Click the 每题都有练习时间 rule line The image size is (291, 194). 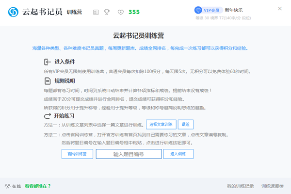(128, 91)
